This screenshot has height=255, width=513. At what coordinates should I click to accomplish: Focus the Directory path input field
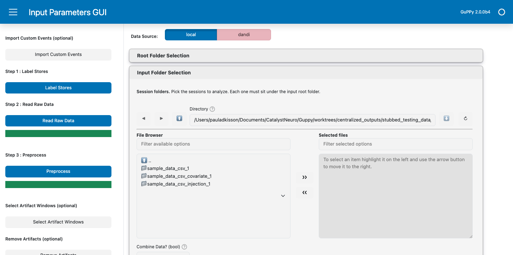(x=312, y=120)
